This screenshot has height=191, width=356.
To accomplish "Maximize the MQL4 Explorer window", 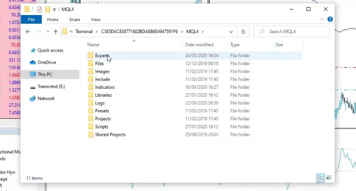I will pos(308,10).
